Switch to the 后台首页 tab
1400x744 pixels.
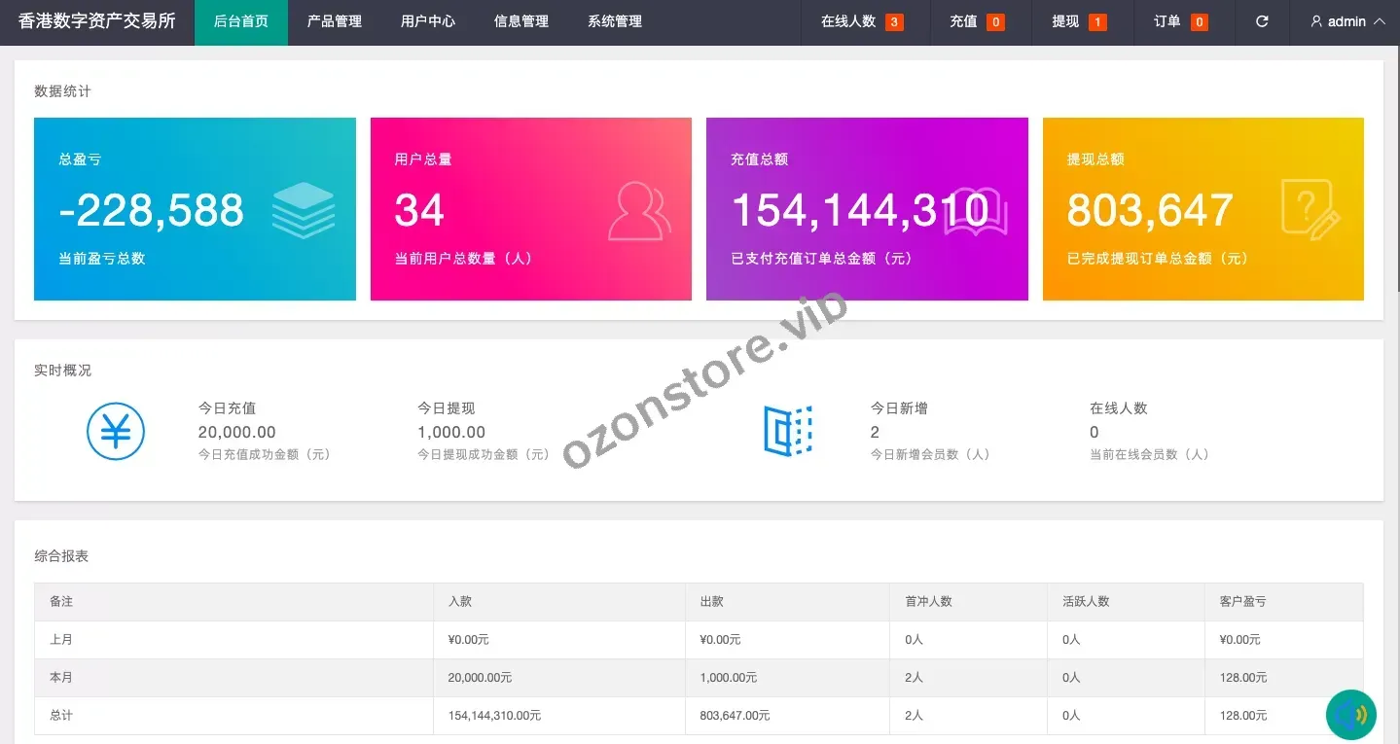241,21
